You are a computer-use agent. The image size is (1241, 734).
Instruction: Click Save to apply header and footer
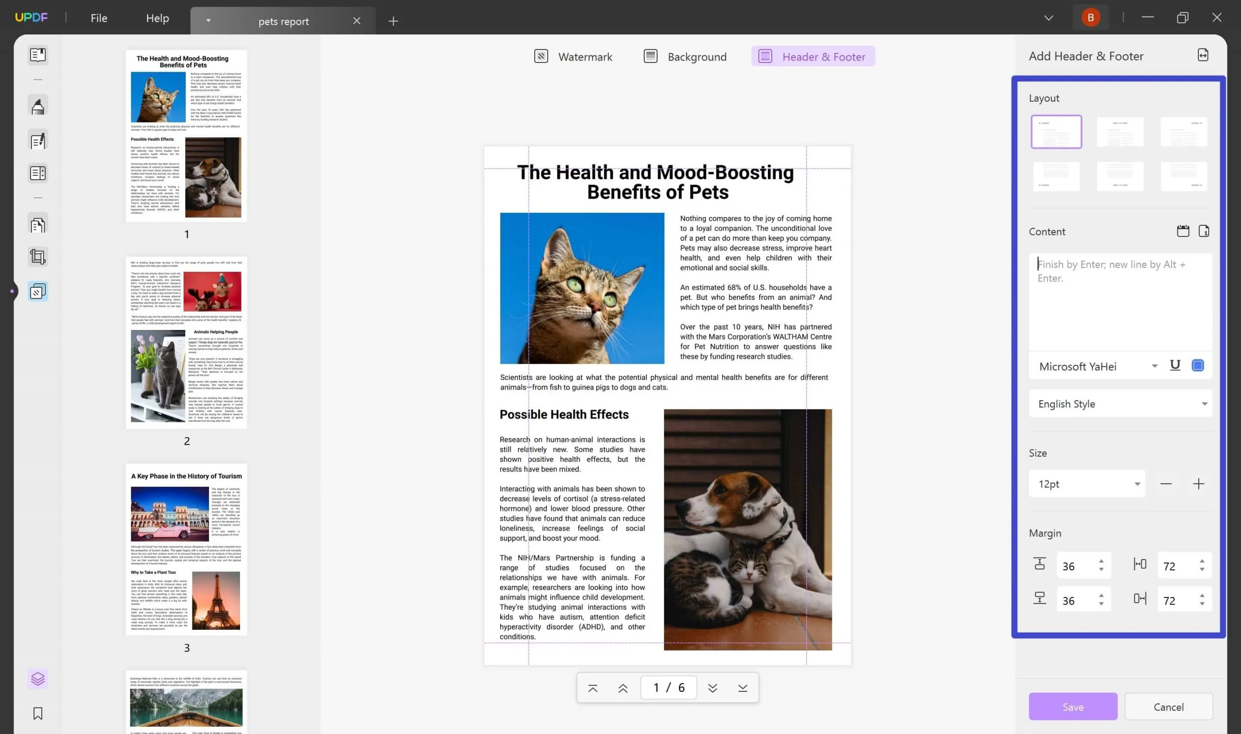coord(1073,706)
